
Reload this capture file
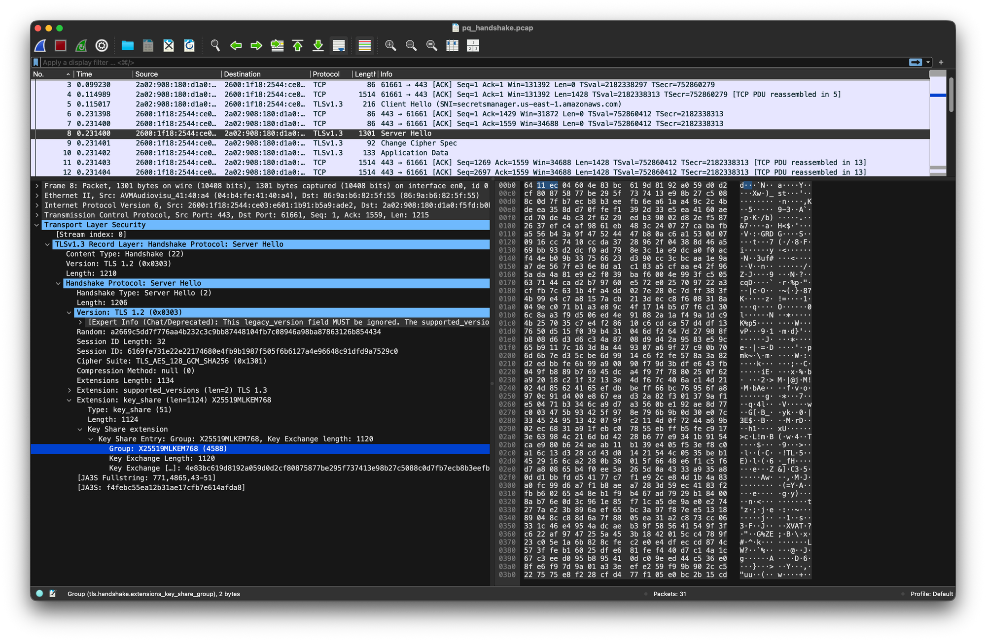click(x=189, y=45)
